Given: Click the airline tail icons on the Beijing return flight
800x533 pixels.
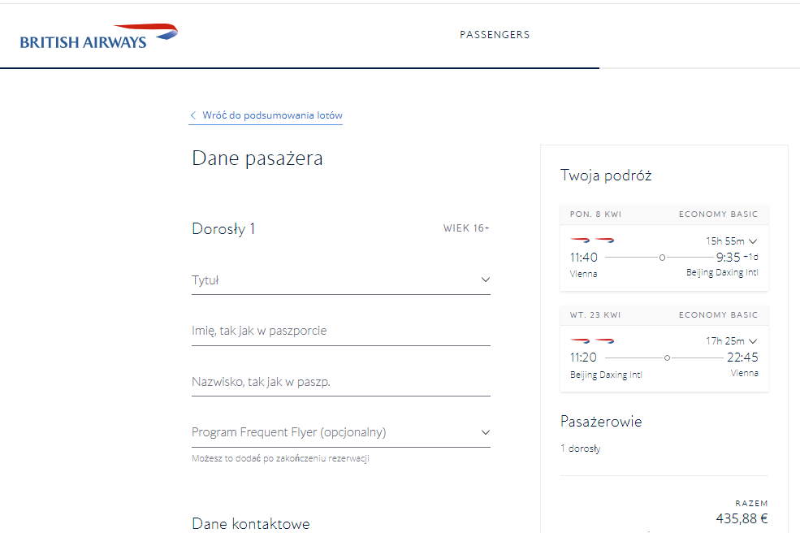Looking at the screenshot, I should pyautogui.click(x=592, y=340).
